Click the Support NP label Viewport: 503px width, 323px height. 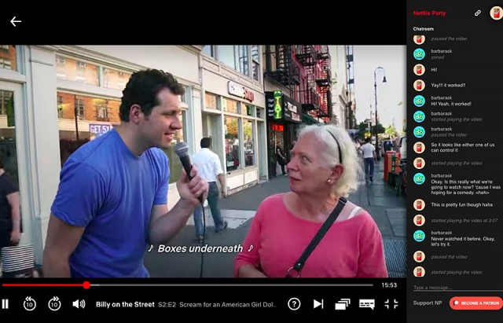click(x=428, y=303)
